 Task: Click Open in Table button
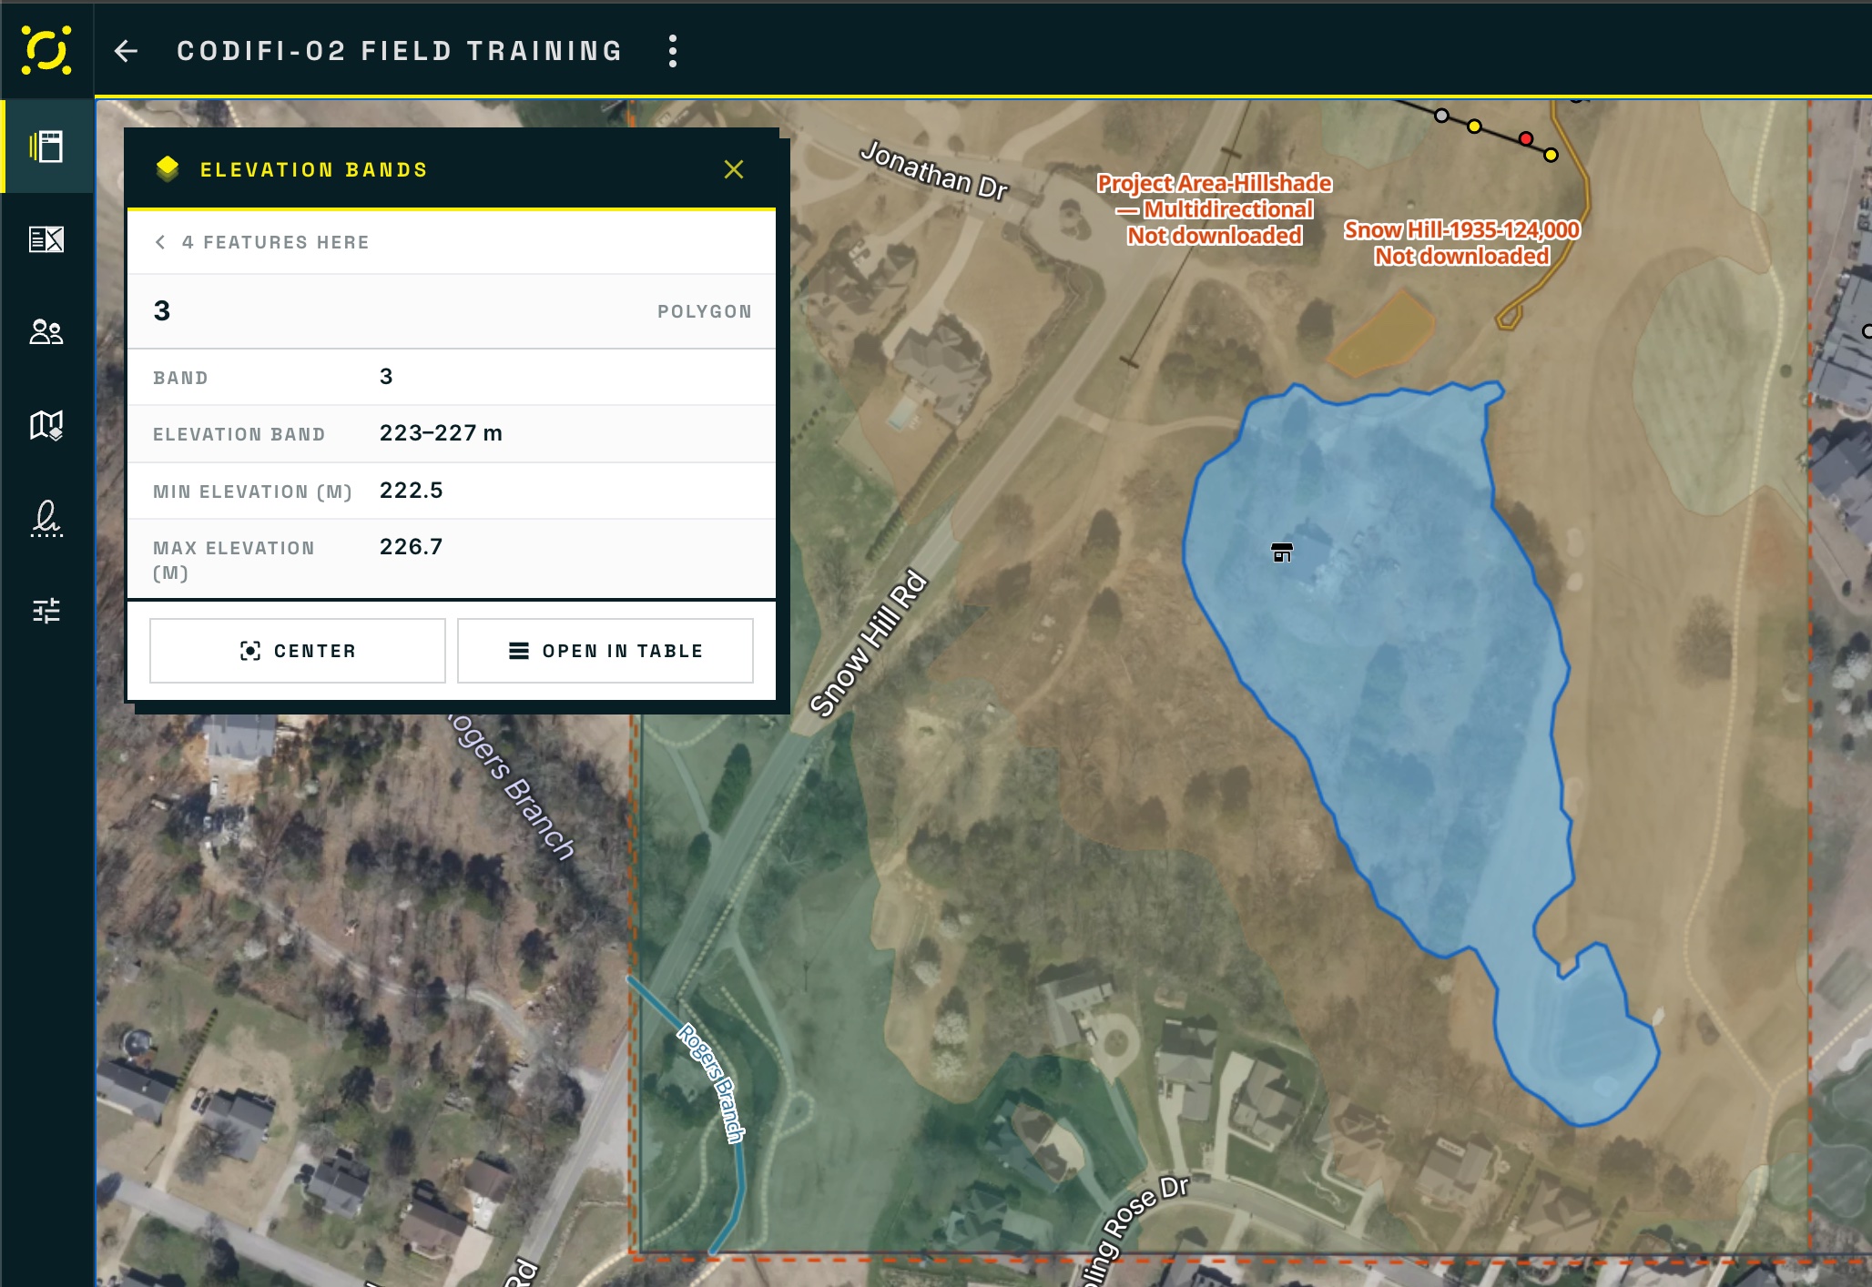(605, 651)
